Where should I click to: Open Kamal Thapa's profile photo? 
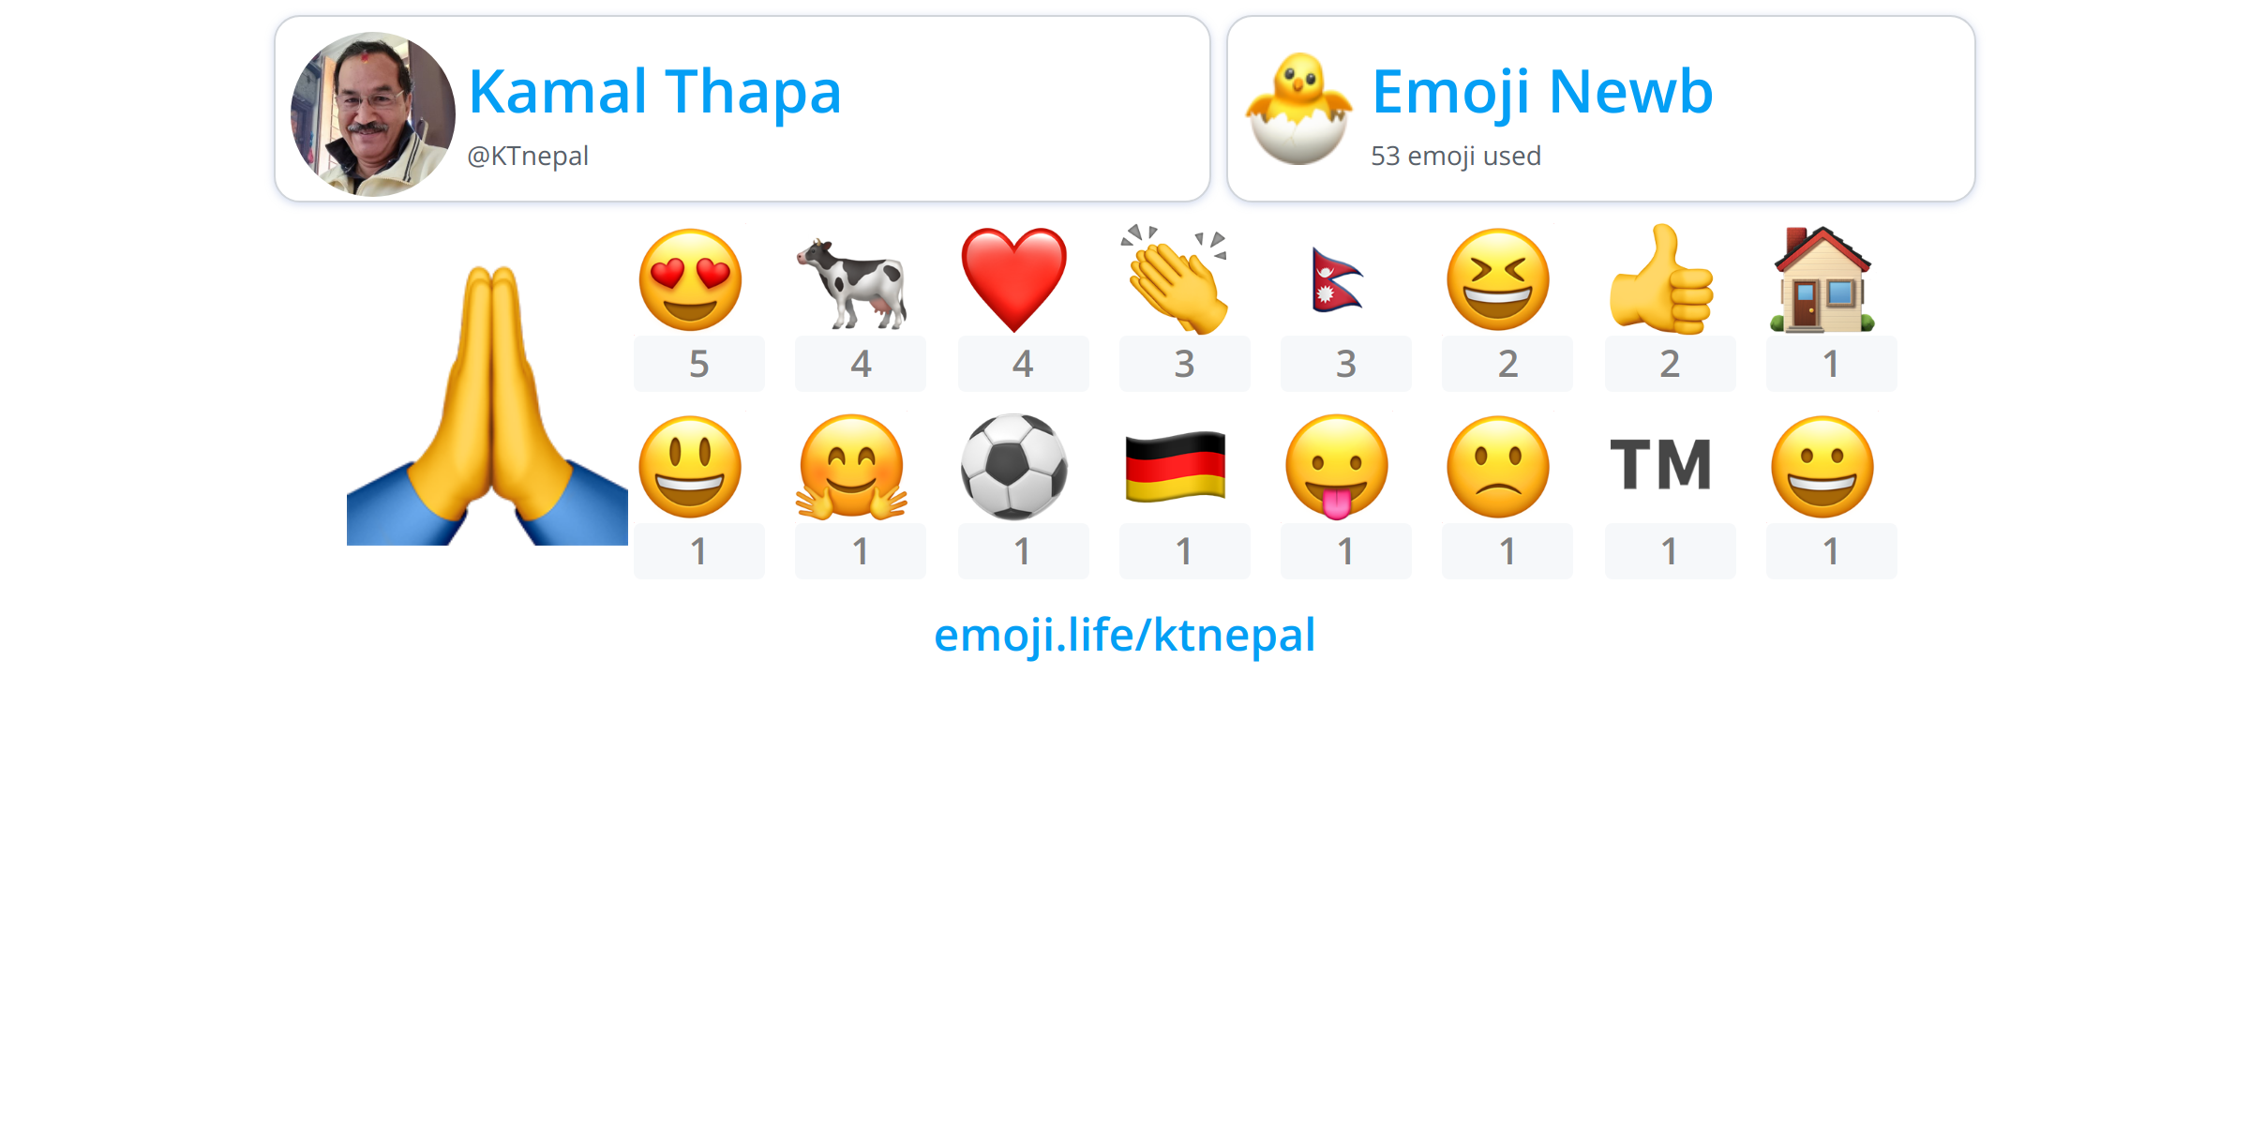(x=373, y=114)
